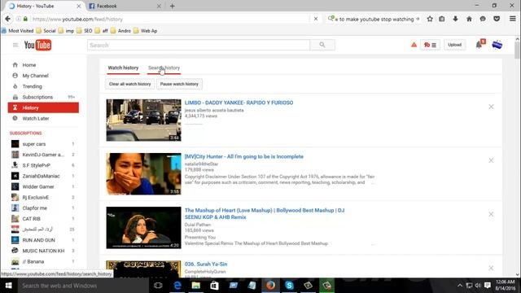Click Pause watch history button

179,84
